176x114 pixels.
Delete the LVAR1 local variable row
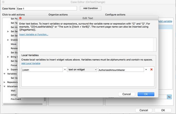[x=152, y=69]
